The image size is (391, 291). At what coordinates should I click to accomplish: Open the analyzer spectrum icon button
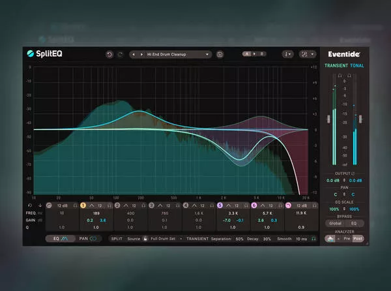tap(331, 239)
